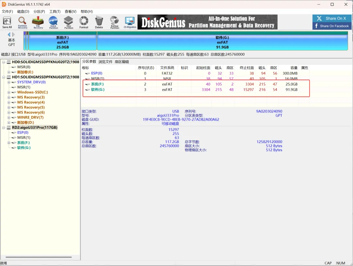Start the Quick Partition tool

53,23
